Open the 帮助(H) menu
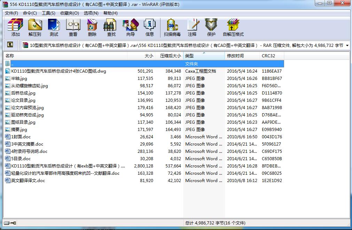 [x=110, y=13]
